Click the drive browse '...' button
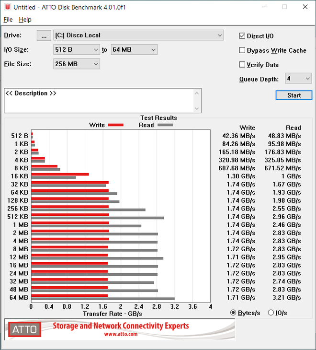316x350 pixels. (x=44, y=35)
